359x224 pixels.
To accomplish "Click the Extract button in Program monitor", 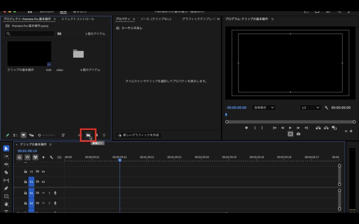I will click(x=326, y=128).
